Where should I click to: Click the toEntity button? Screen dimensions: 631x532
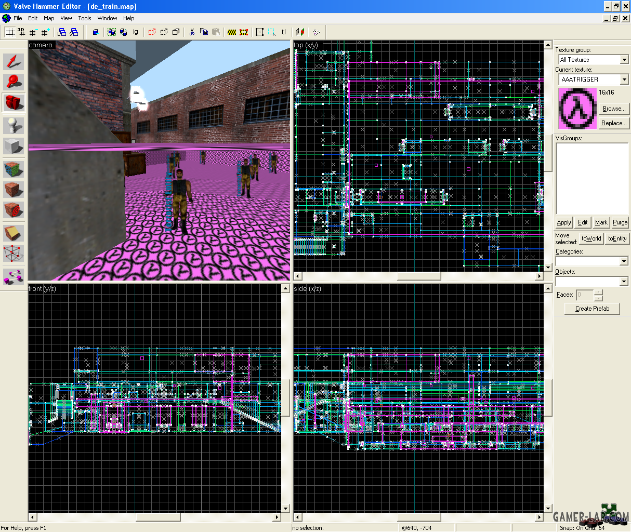pyautogui.click(x=617, y=238)
